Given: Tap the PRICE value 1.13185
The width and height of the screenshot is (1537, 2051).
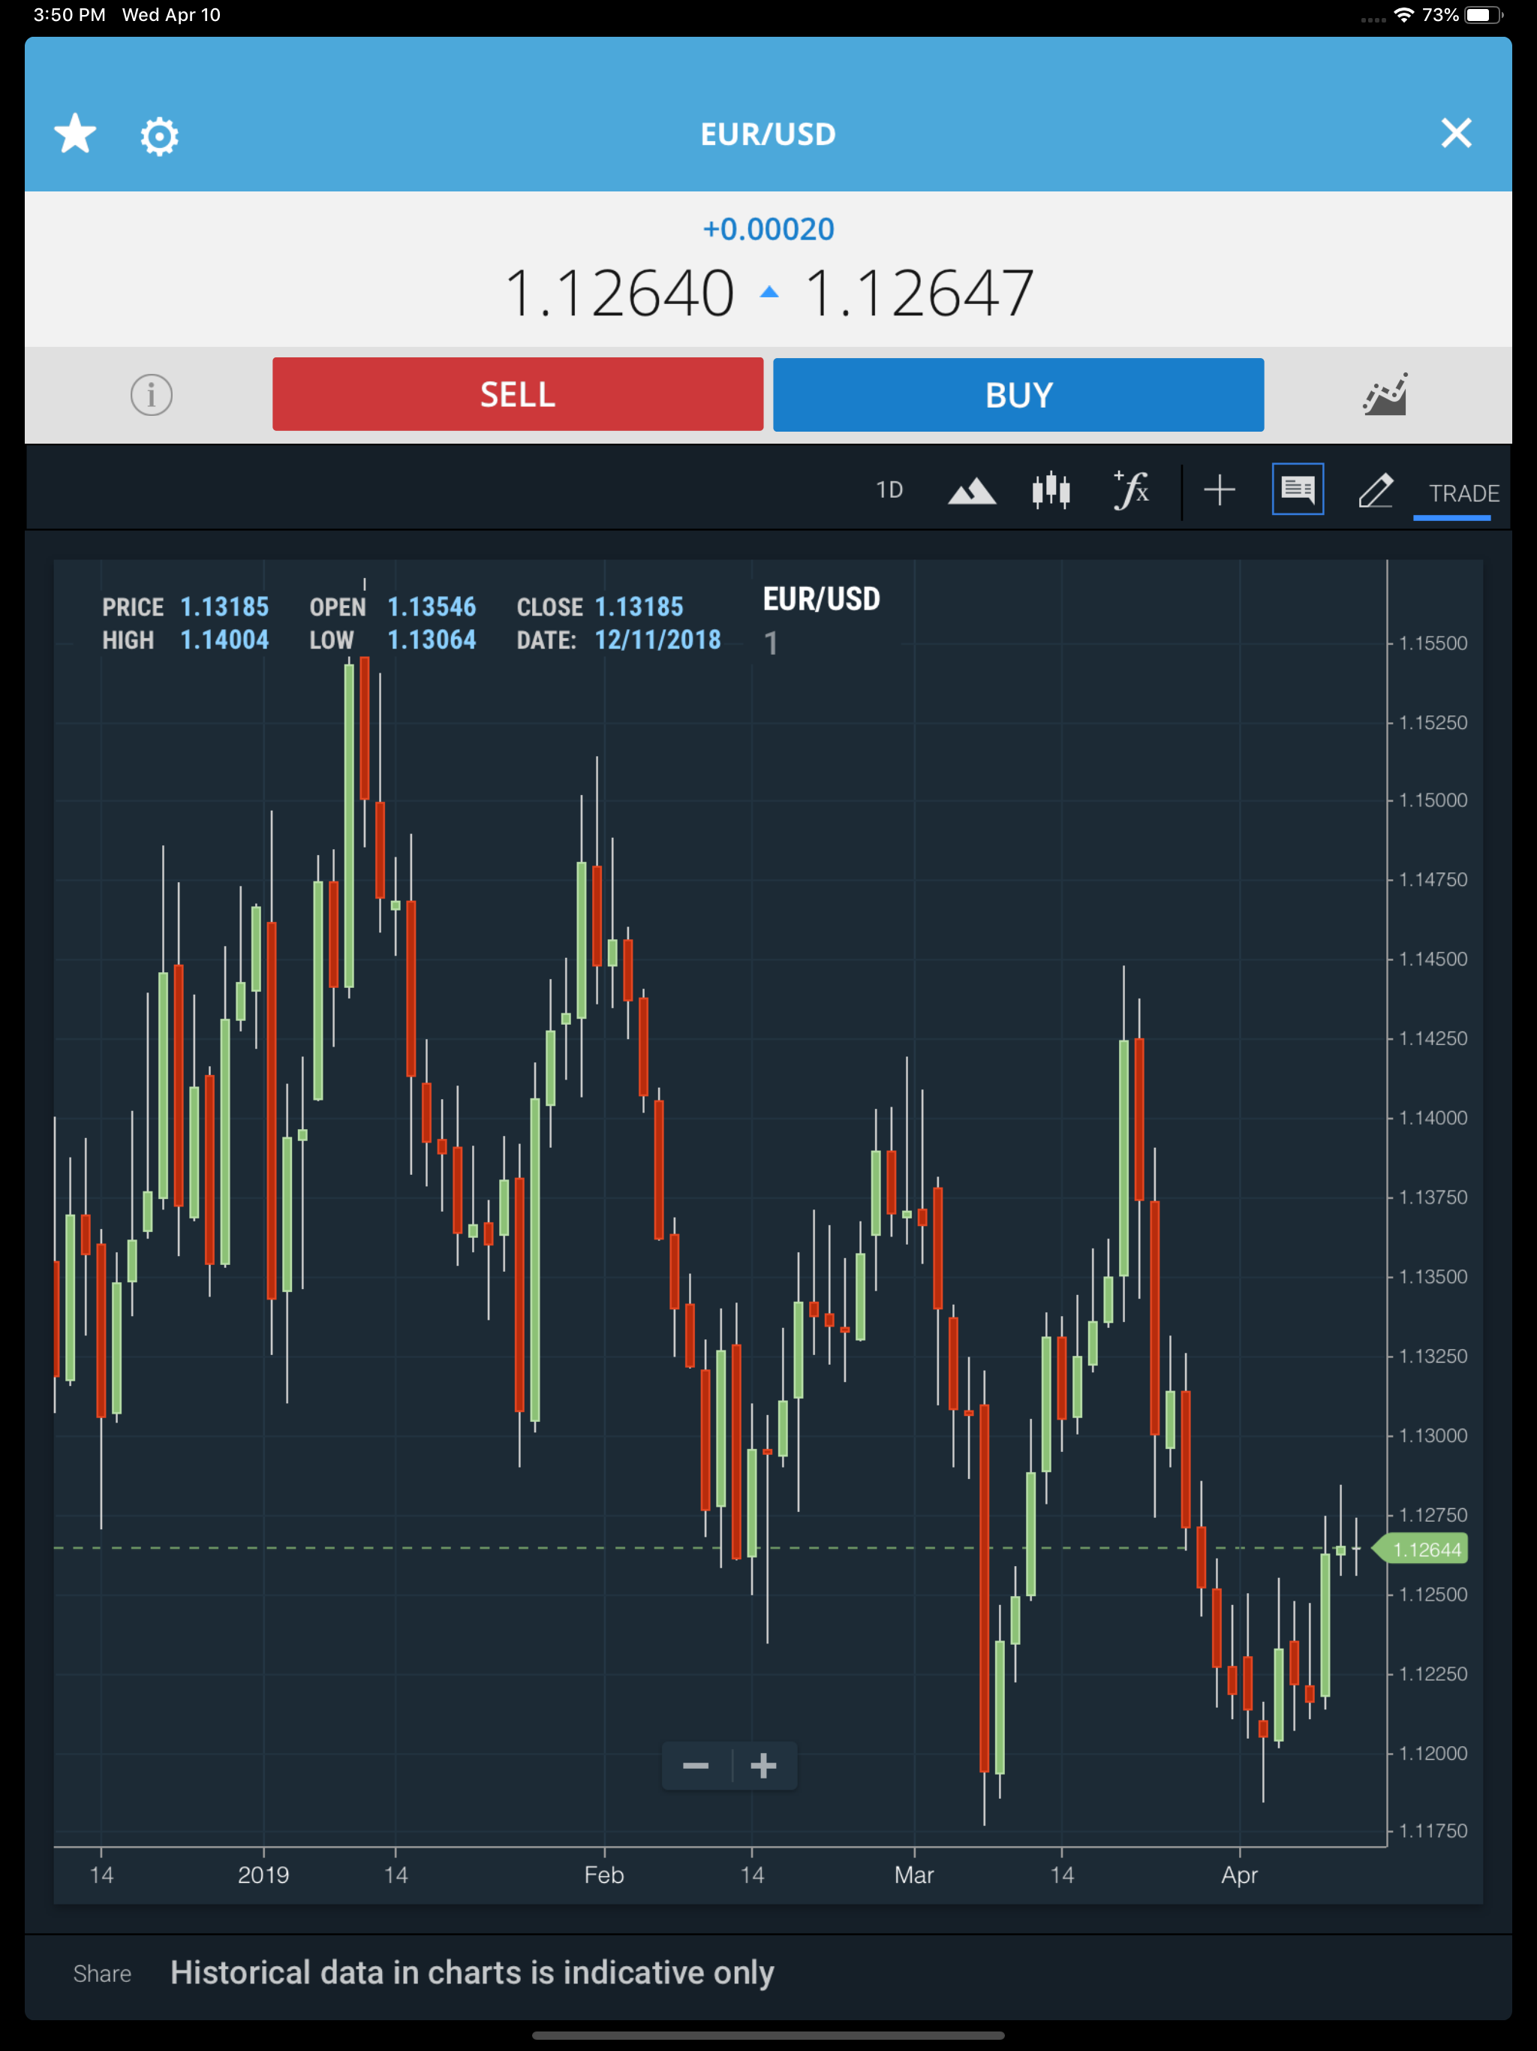Looking at the screenshot, I should tap(224, 607).
